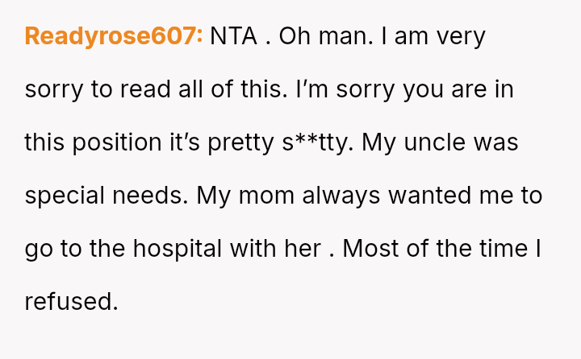
Task: Click the phrase "Oh man."
Action: 326,36
